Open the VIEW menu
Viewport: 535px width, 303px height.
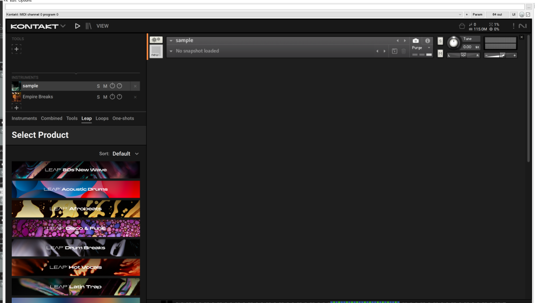click(x=102, y=26)
